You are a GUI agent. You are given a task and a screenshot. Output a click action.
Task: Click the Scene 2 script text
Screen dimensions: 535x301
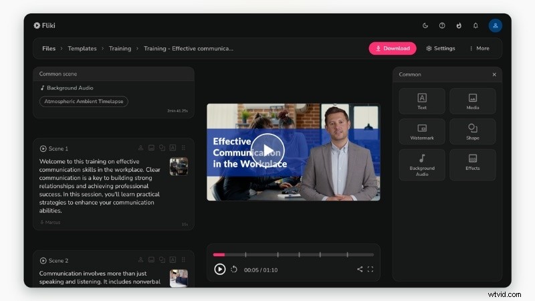coord(100,278)
